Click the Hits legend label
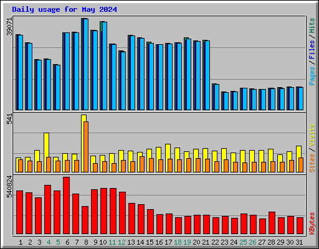Image resolution: width=319 pixels, height=249 pixels. 312,26
